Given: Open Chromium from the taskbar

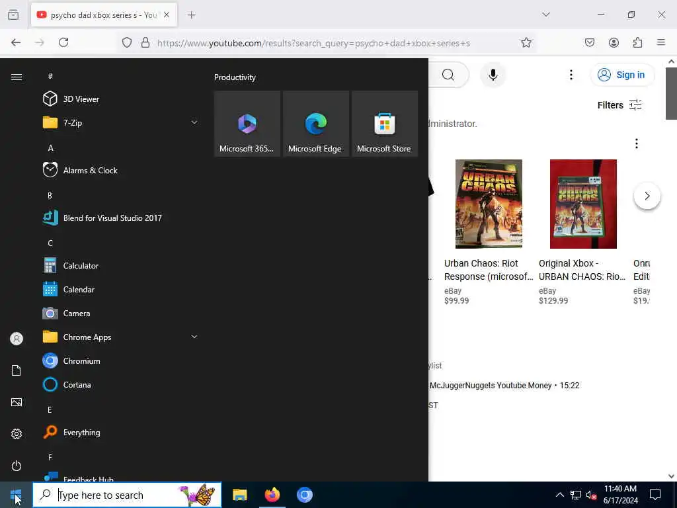Looking at the screenshot, I should tap(304, 495).
